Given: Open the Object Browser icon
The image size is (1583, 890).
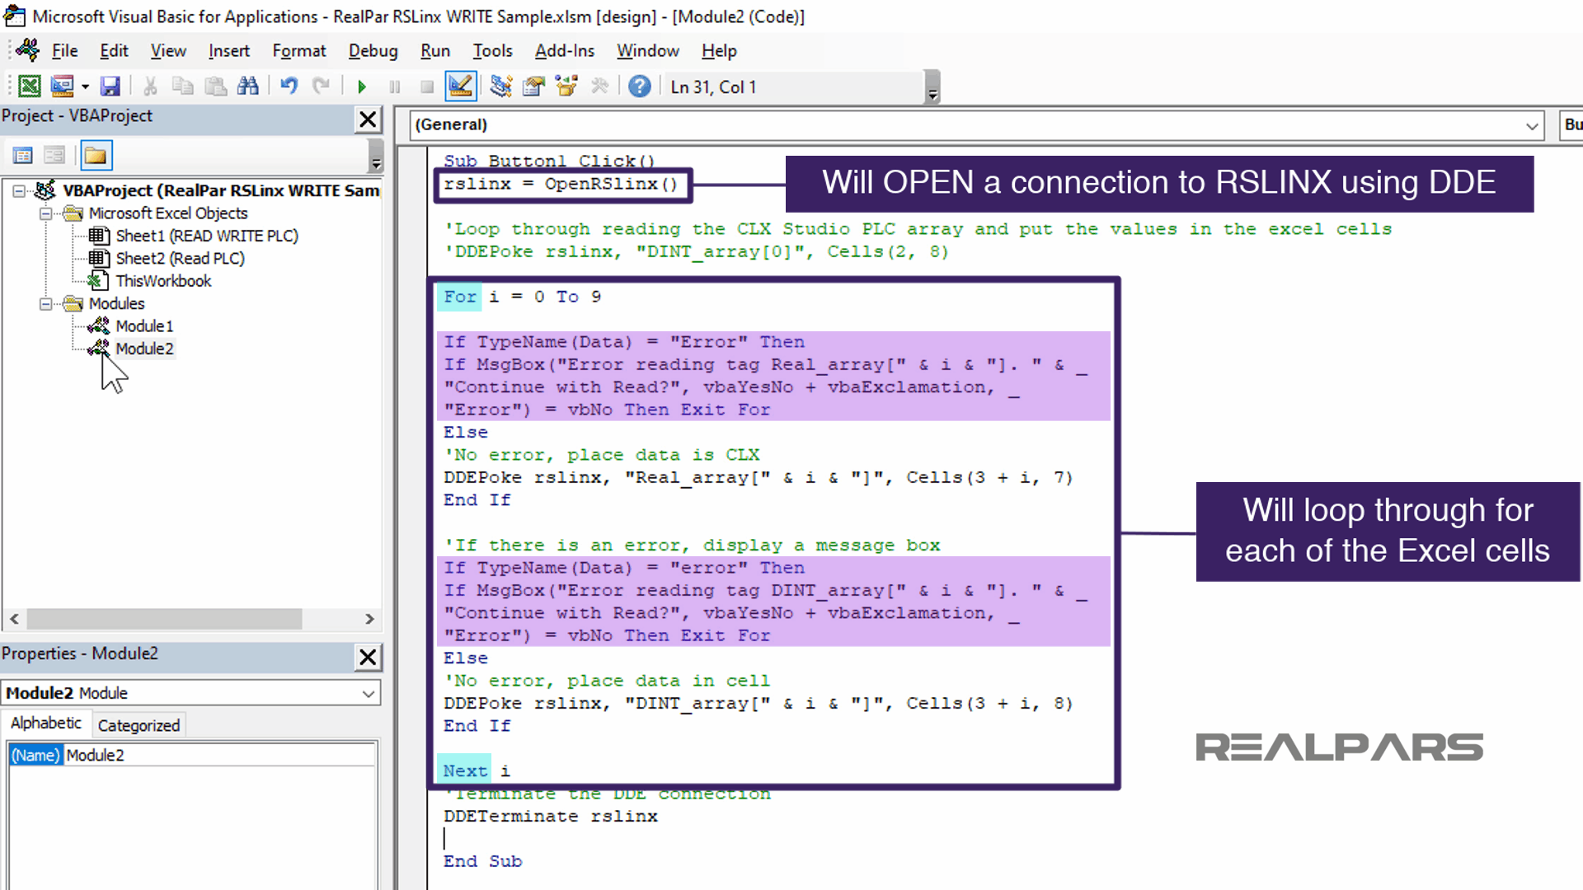Looking at the screenshot, I should (x=566, y=86).
